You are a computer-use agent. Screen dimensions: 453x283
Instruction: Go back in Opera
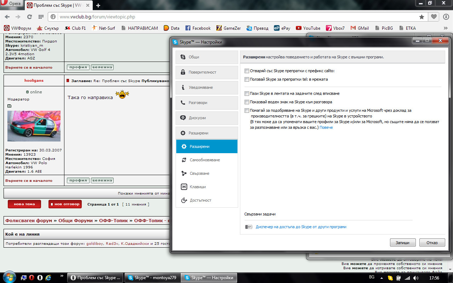7,17
